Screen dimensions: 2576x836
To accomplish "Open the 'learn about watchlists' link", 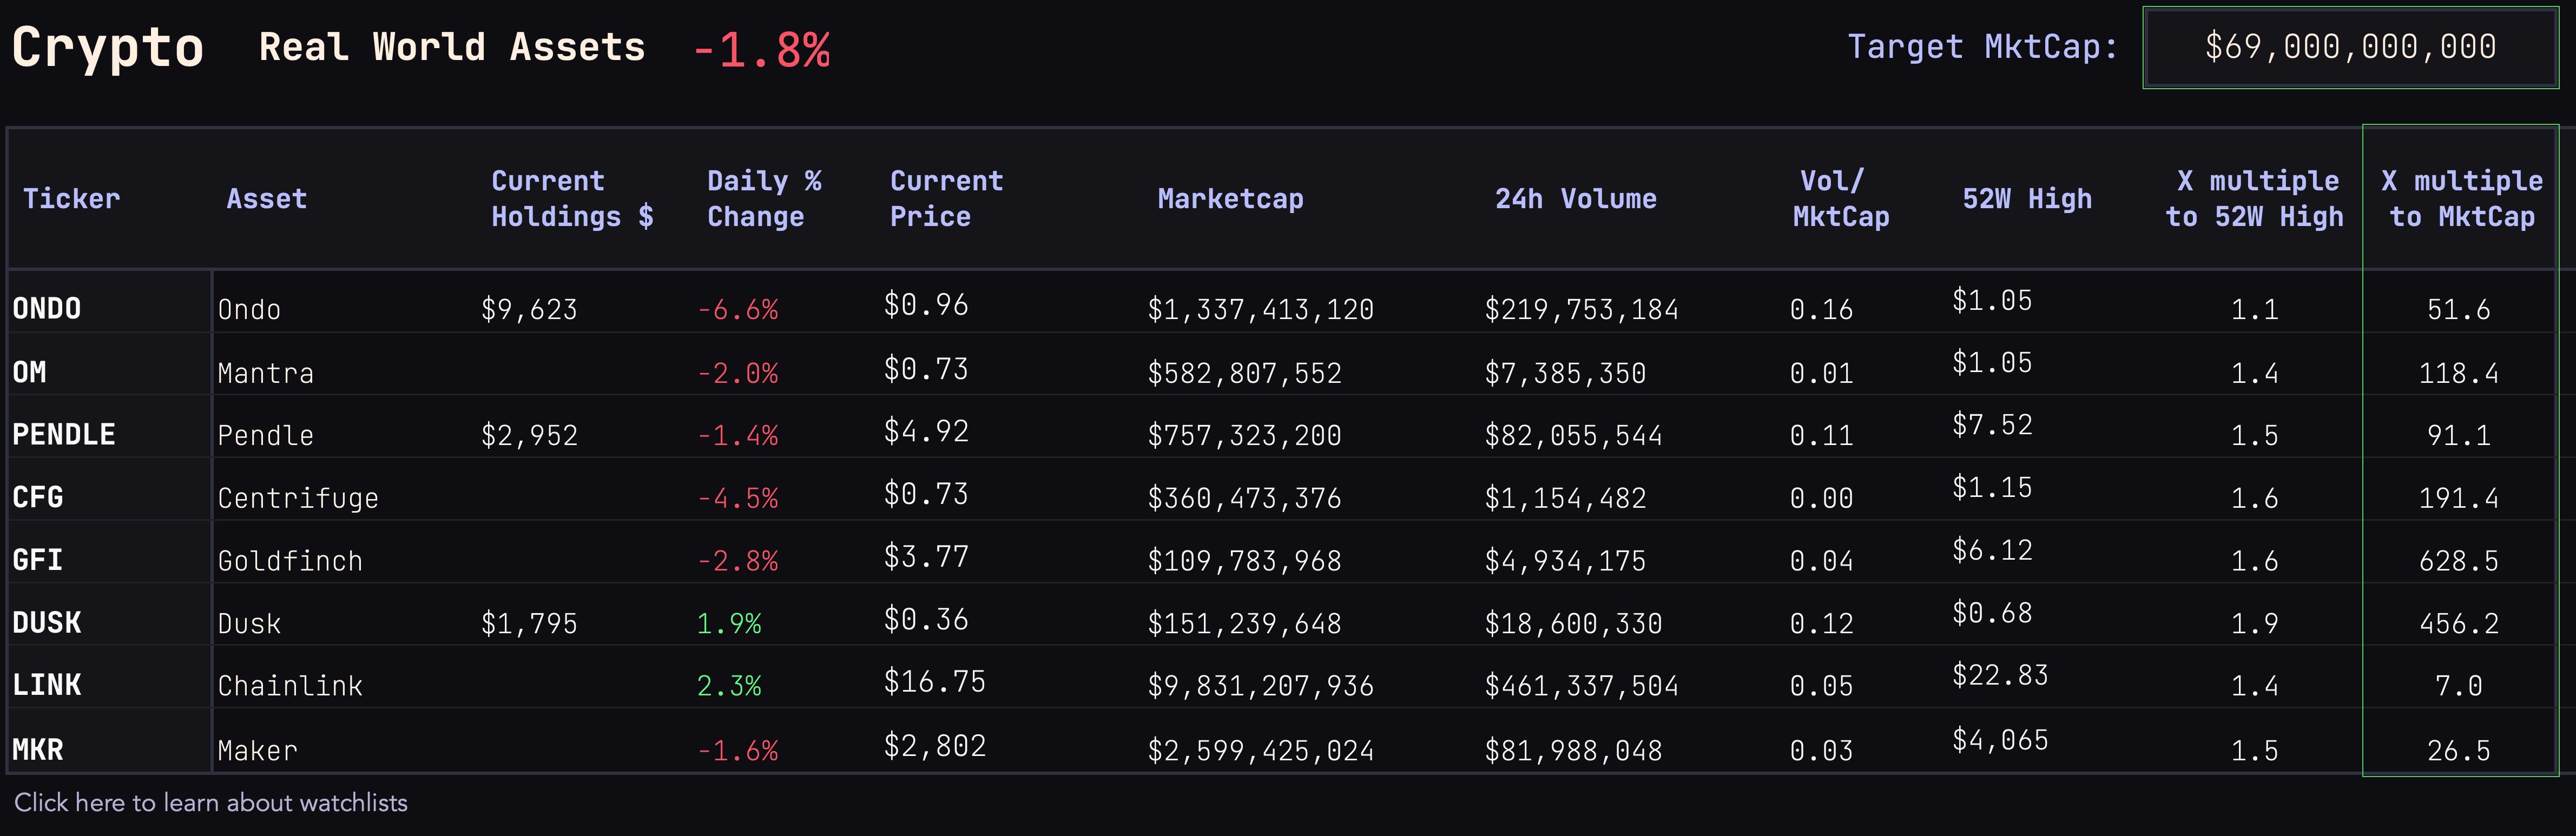I will 211,803.
